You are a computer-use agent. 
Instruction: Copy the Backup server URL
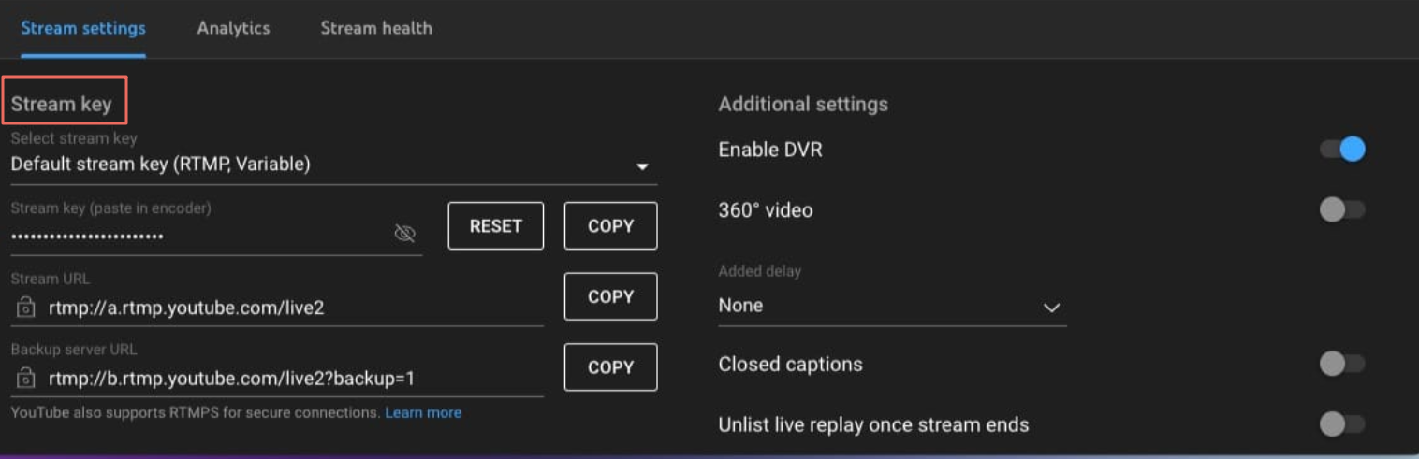tap(611, 367)
